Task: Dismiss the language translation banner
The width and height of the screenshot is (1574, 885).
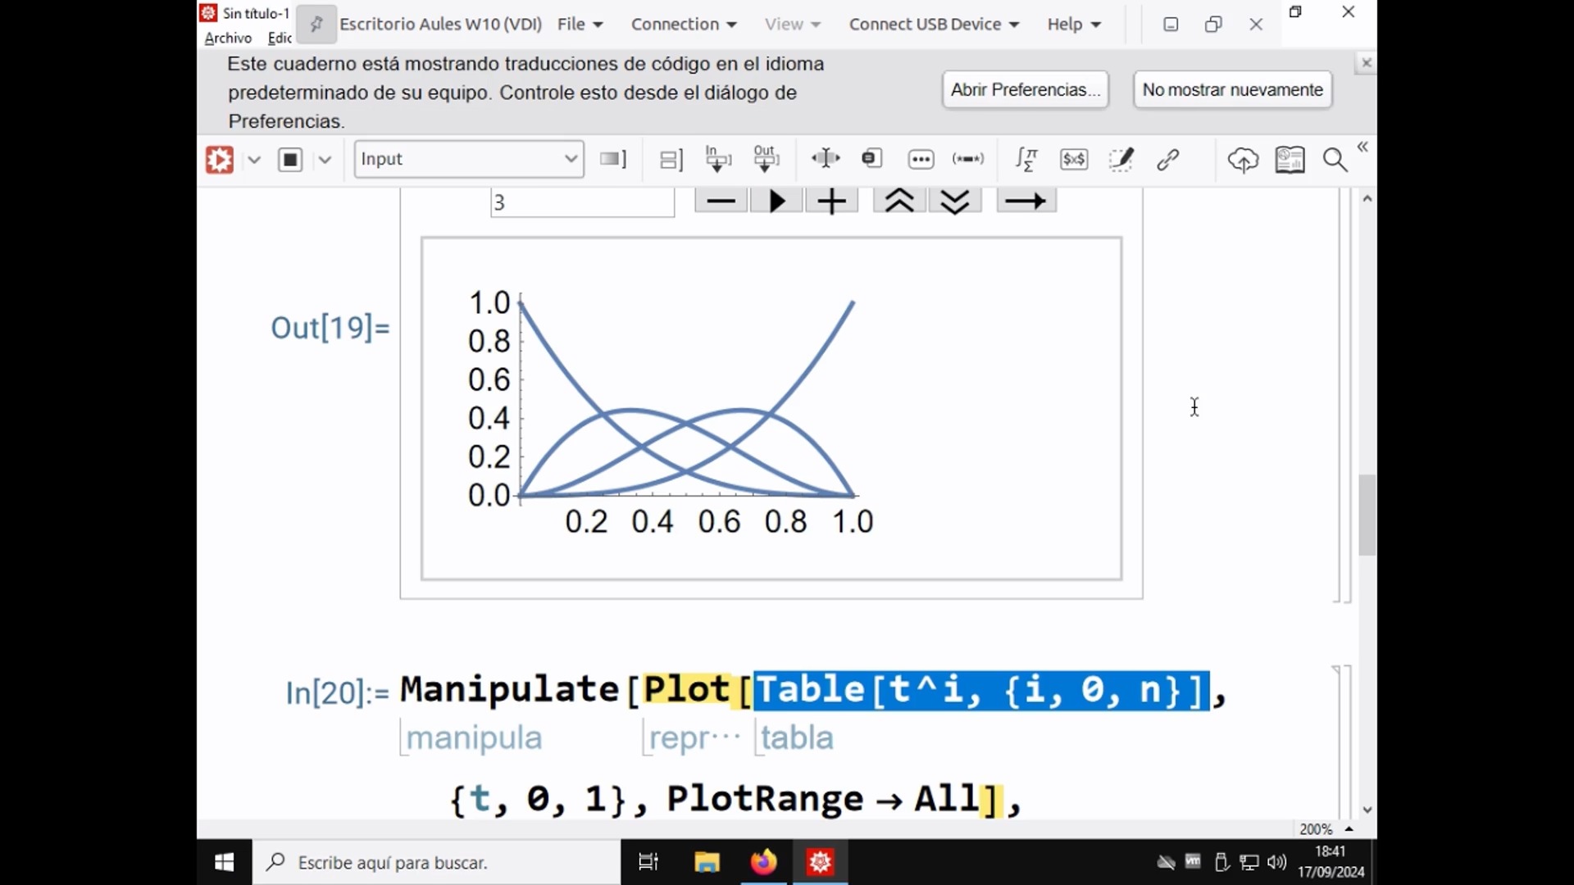Action: pyautogui.click(x=1365, y=61)
